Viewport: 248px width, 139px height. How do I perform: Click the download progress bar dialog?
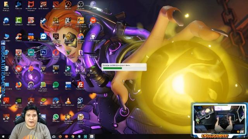click(x=124, y=67)
